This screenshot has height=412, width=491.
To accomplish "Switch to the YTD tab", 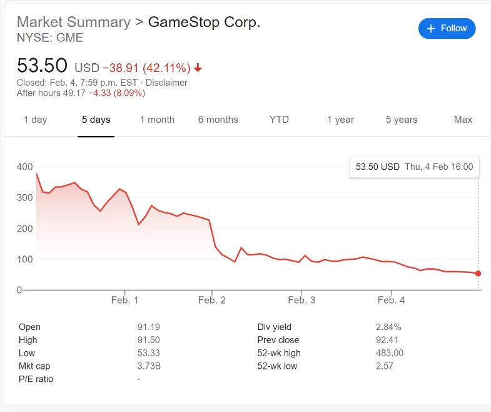I will pyautogui.click(x=279, y=120).
